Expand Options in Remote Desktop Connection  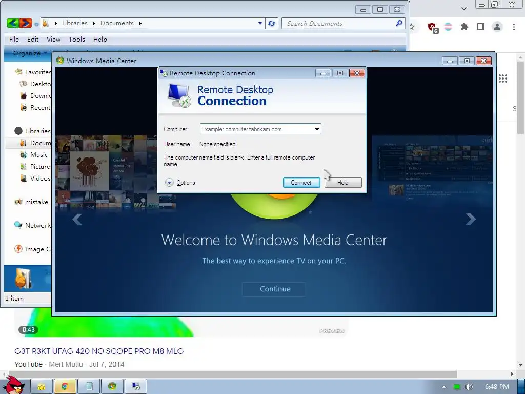click(180, 183)
